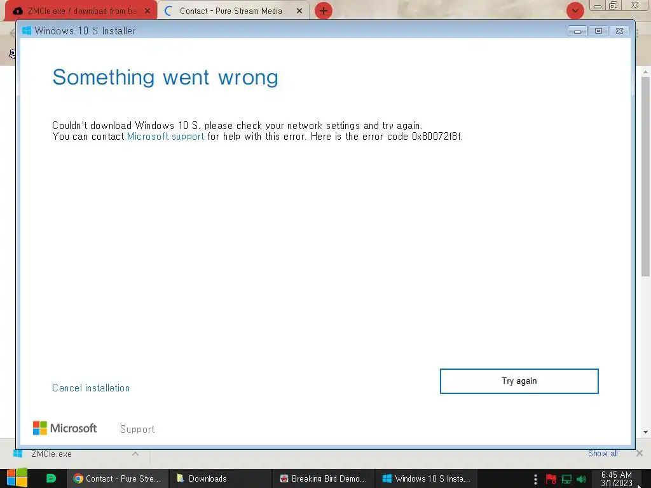Open Downloads folder from taskbar
The height and width of the screenshot is (488, 651).
click(x=221, y=478)
